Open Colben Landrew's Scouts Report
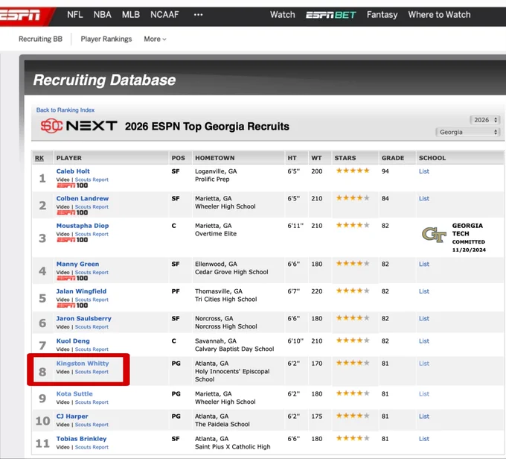Screen dimensions: 506x459 (x=92, y=206)
